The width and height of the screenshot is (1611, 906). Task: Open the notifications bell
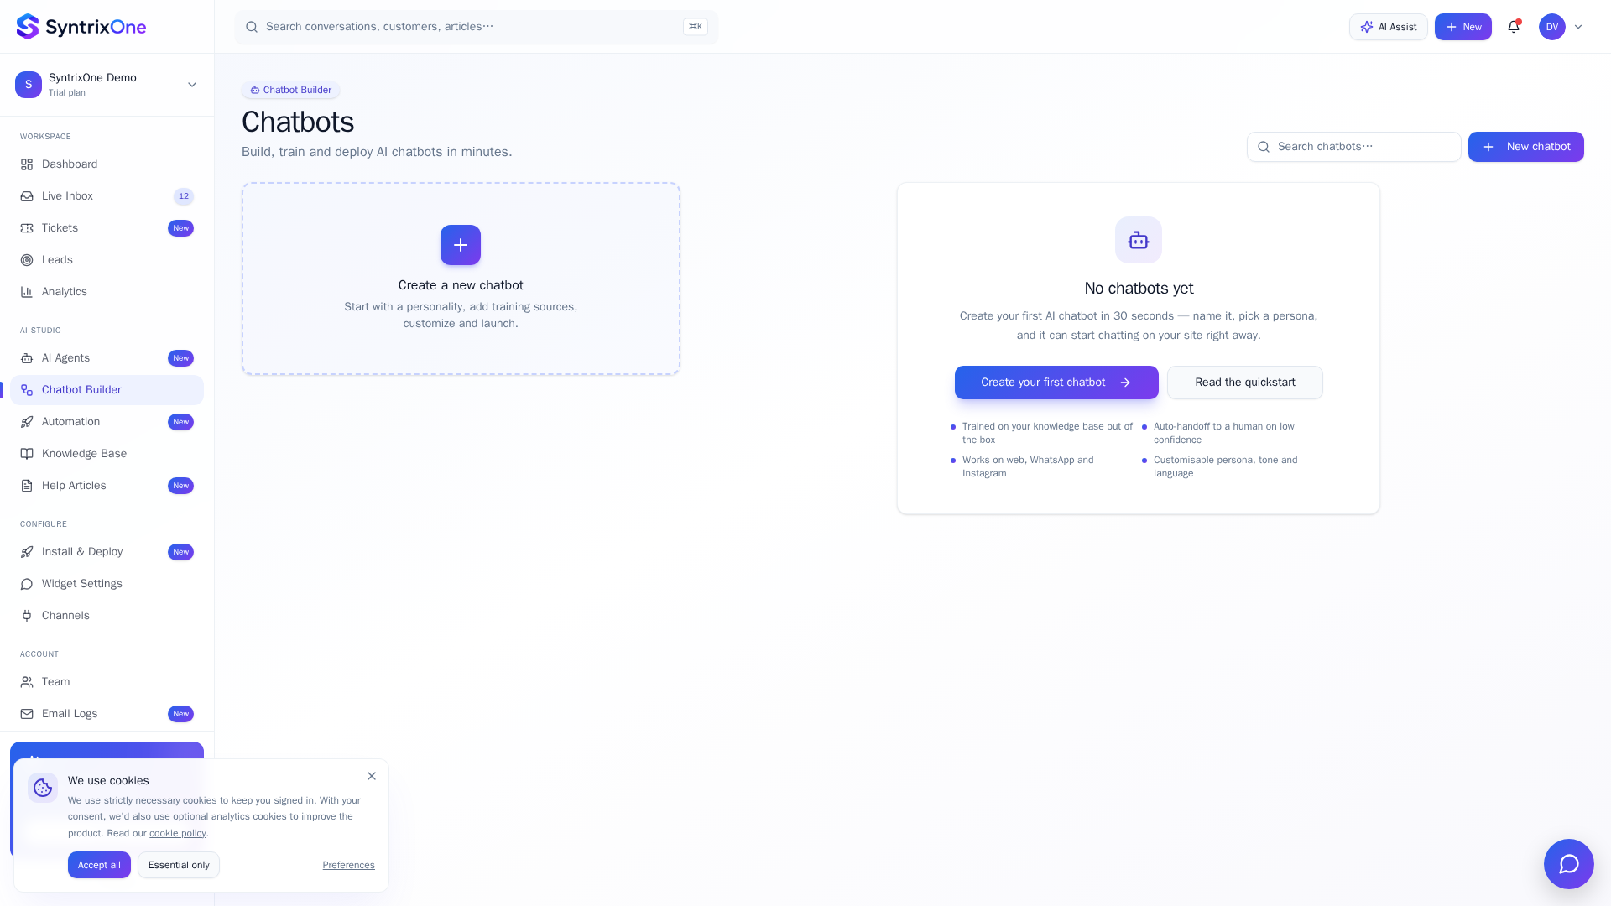(x=1514, y=27)
